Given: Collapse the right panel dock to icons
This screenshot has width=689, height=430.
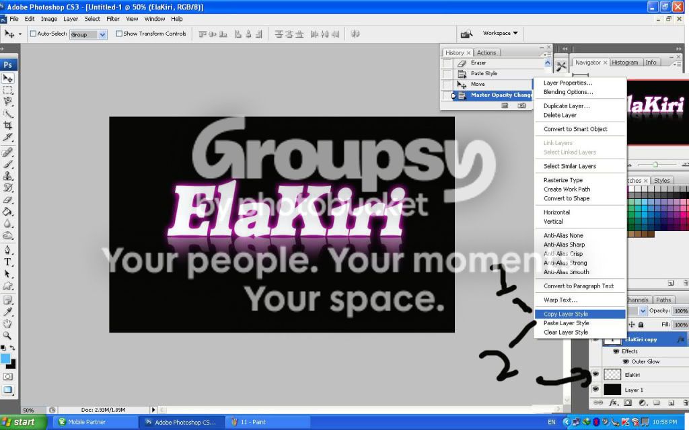Looking at the screenshot, I should pos(679,48).
